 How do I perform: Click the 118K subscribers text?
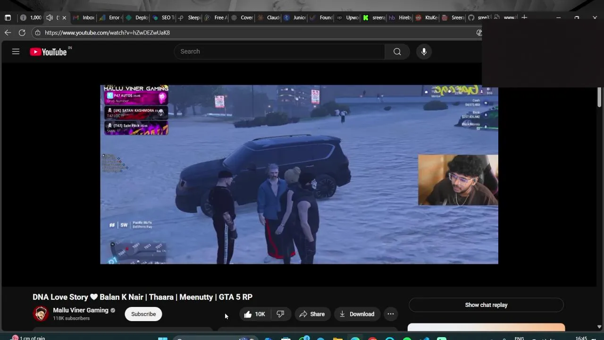pyautogui.click(x=71, y=318)
